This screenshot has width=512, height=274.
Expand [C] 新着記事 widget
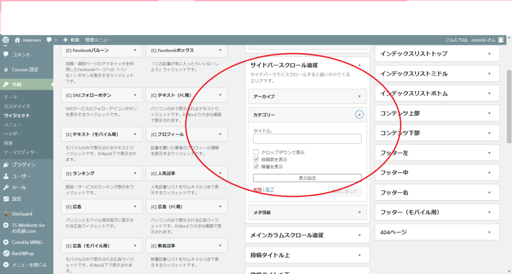(x=220, y=246)
